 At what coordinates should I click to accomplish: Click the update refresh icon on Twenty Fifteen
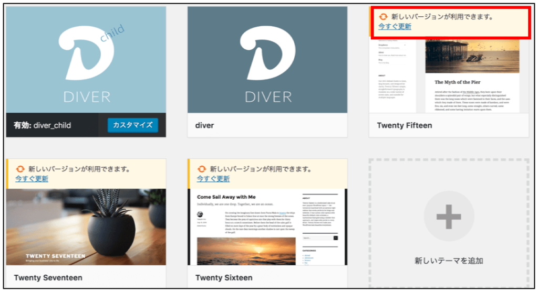coord(383,16)
